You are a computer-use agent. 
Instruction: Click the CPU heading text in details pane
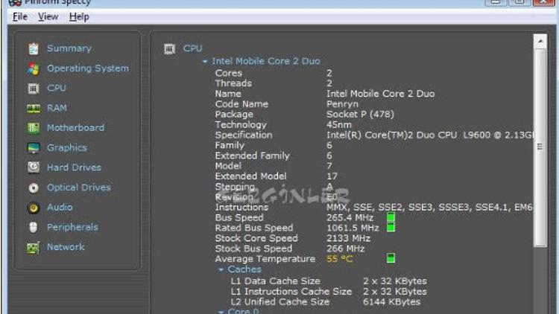pos(192,48)
